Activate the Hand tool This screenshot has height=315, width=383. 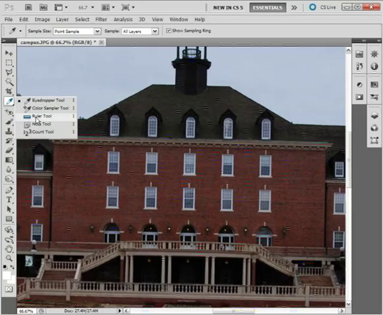click(9, 249)
